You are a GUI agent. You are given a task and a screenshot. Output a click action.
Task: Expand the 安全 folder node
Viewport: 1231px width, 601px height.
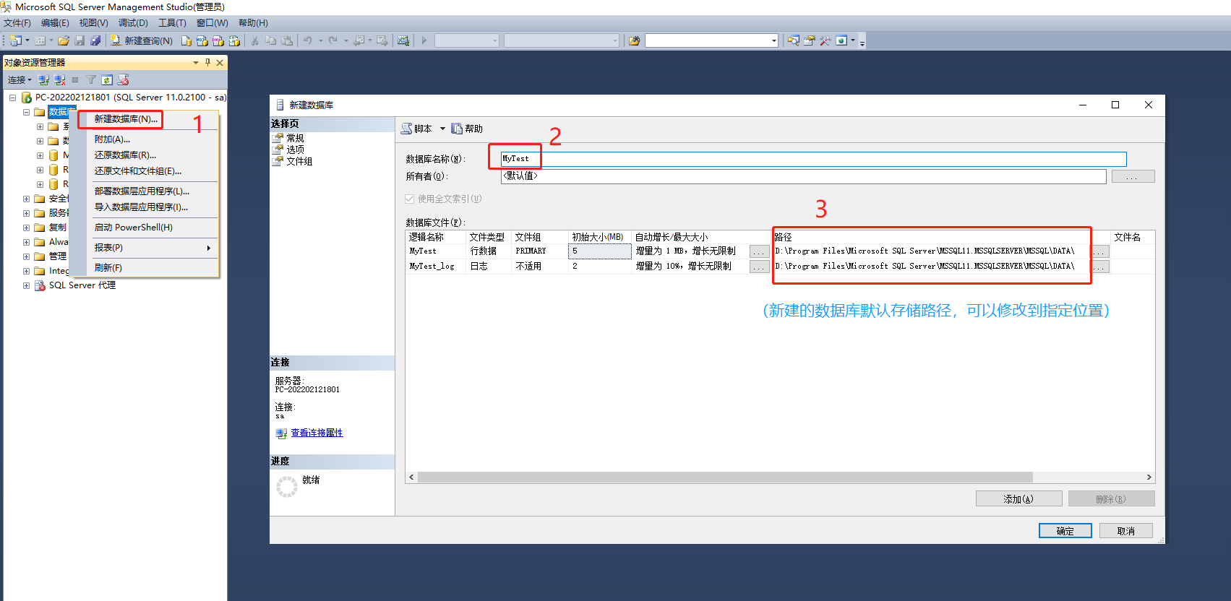[26, 199]
